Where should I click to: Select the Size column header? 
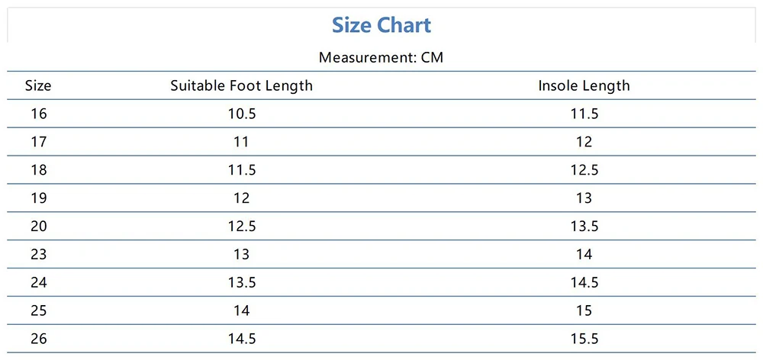pyautogui.click(x=38, y=85)
